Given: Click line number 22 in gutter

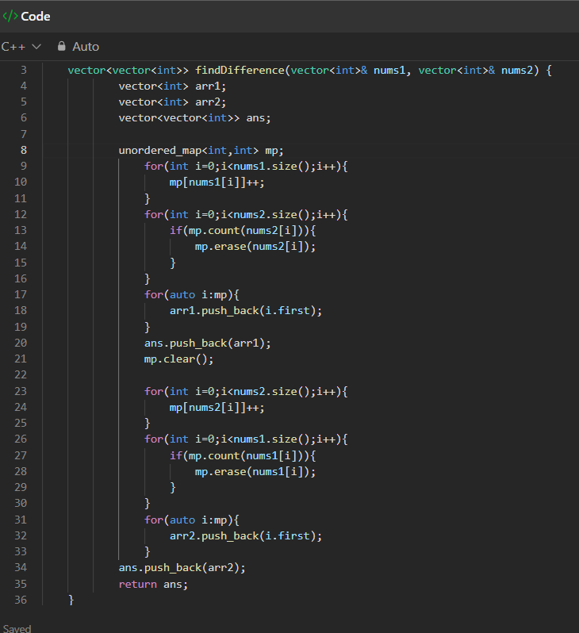Looking at the screenshot, I should click(x=21, y=374).
